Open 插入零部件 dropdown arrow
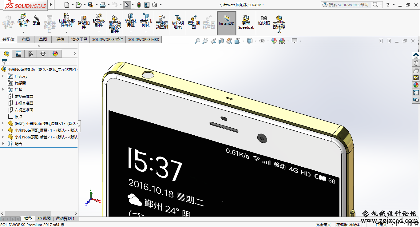Viewport: 420px width, 227px height. 23,32
